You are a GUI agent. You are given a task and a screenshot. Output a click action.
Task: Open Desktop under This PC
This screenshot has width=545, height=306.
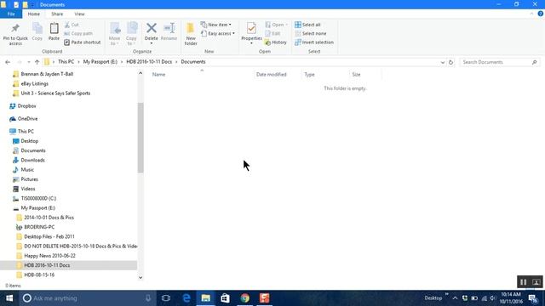click(30, 141)
